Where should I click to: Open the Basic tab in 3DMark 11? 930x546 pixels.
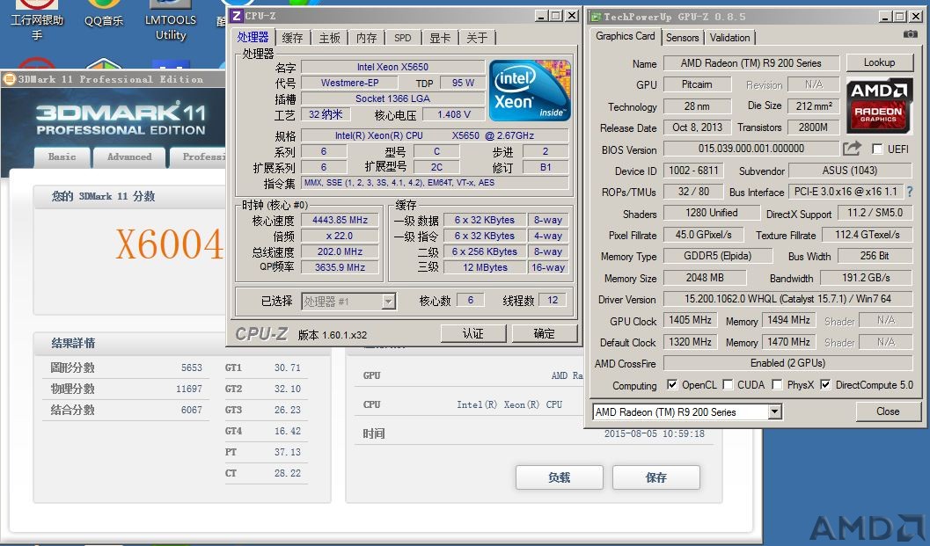click(62, 157)
